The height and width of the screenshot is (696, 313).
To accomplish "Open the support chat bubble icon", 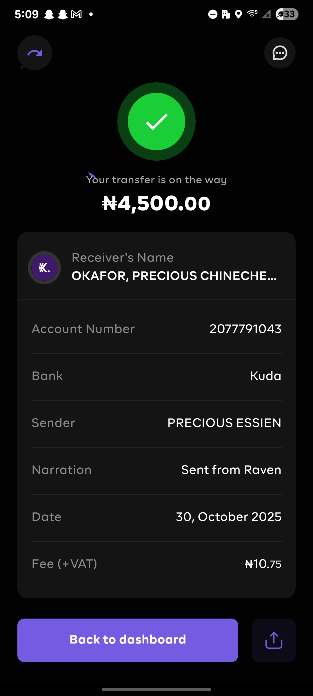I will click(280, 53).
